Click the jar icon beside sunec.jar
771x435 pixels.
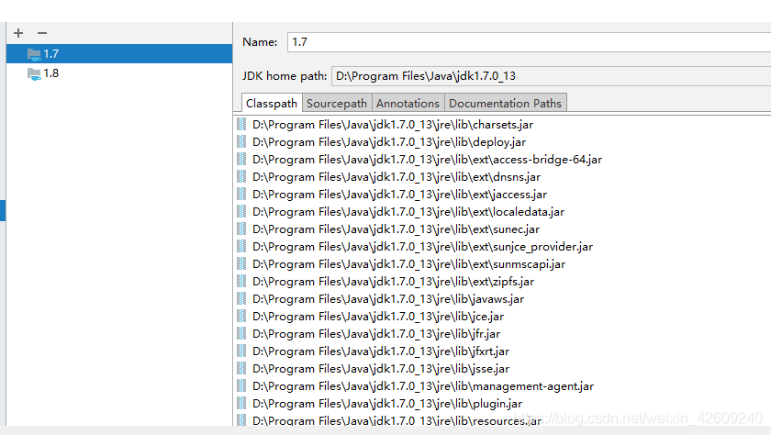pyautogui.click(x=241, y=229)
